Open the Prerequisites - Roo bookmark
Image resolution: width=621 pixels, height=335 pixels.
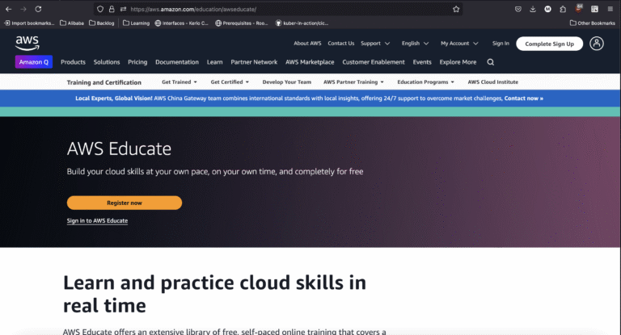tap(241, 23)
